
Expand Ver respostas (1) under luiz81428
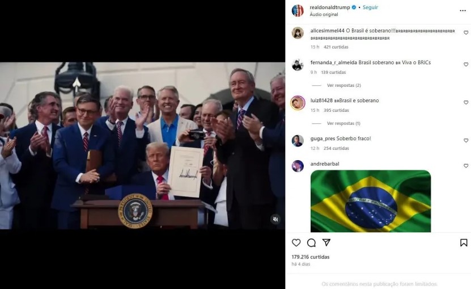[343, 123]
